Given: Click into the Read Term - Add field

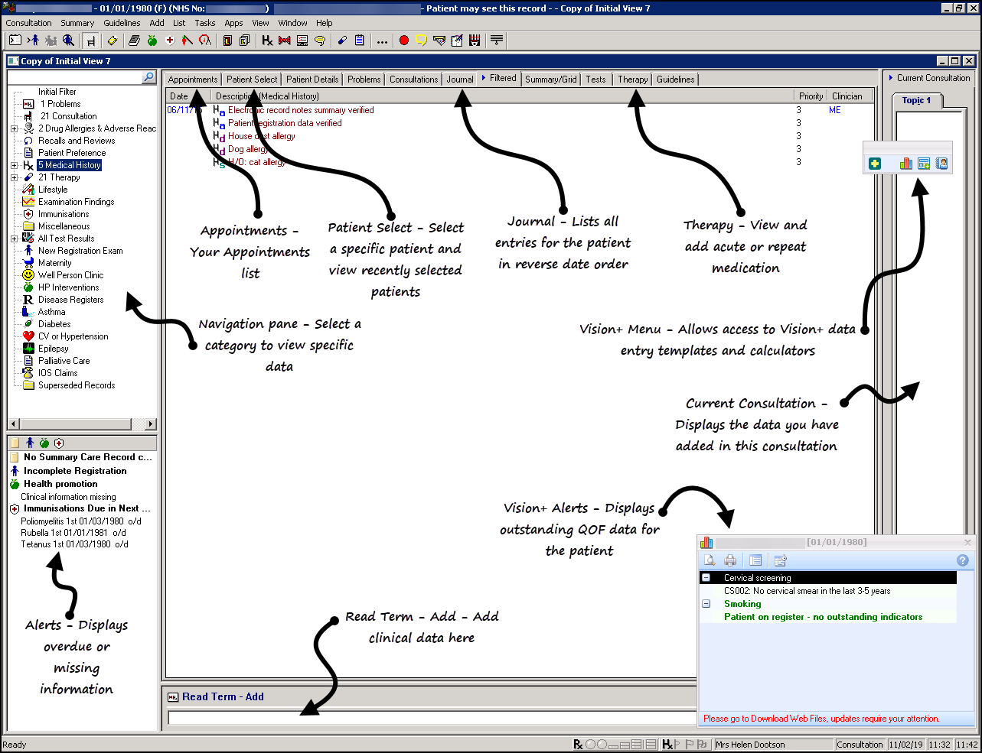Looking at the screenshot, I should coord(429,718).
